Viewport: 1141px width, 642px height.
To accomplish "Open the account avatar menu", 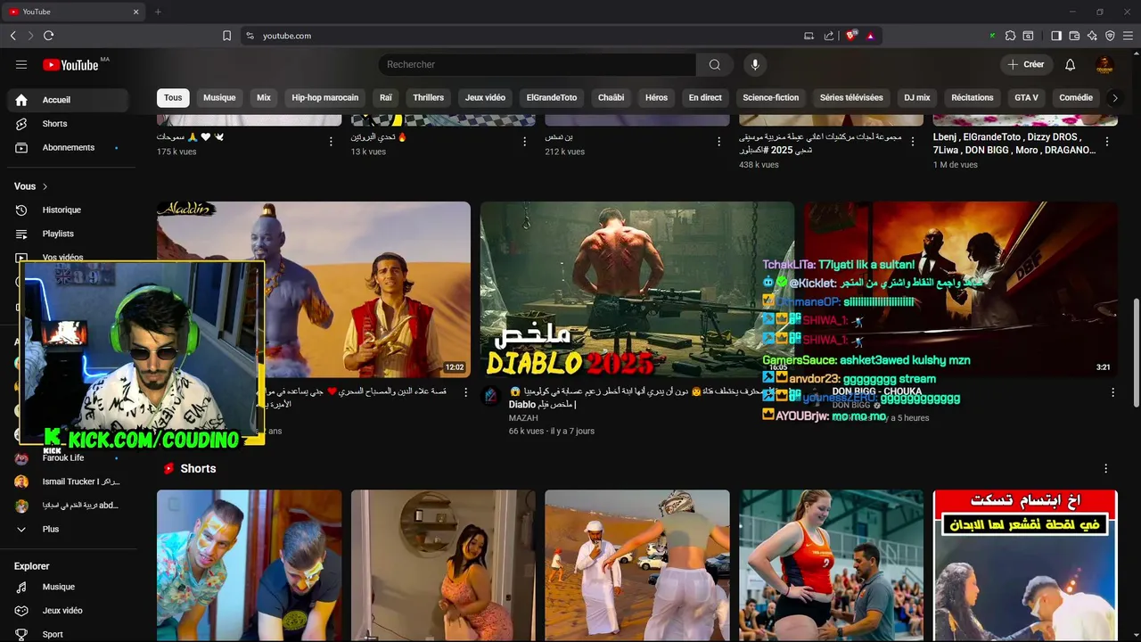I will [1104, 64].
